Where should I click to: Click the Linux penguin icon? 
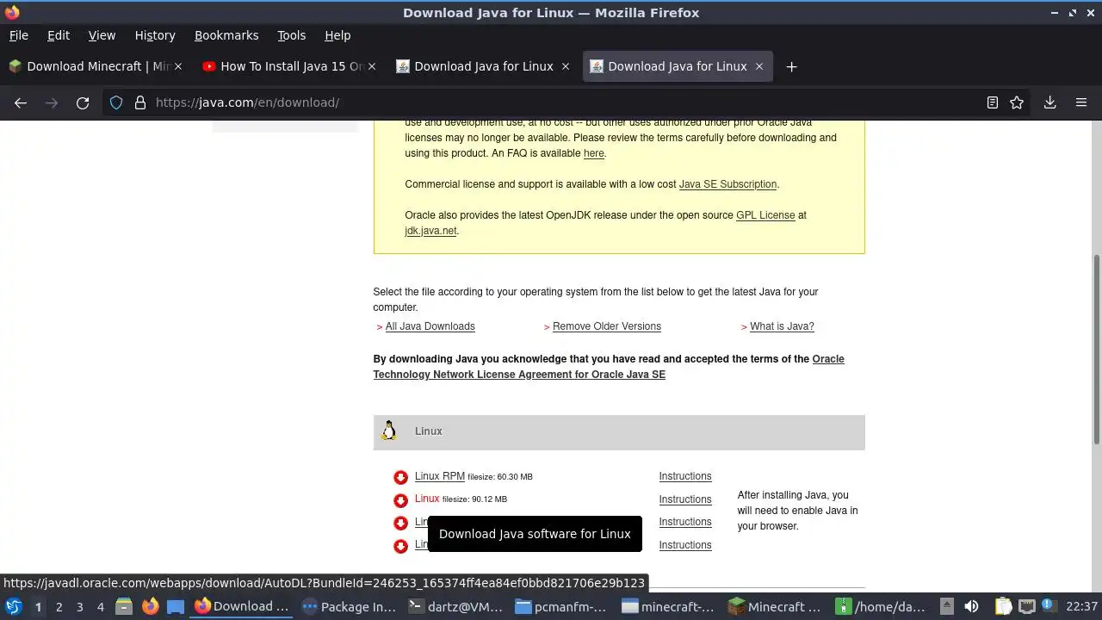[389, 431]
